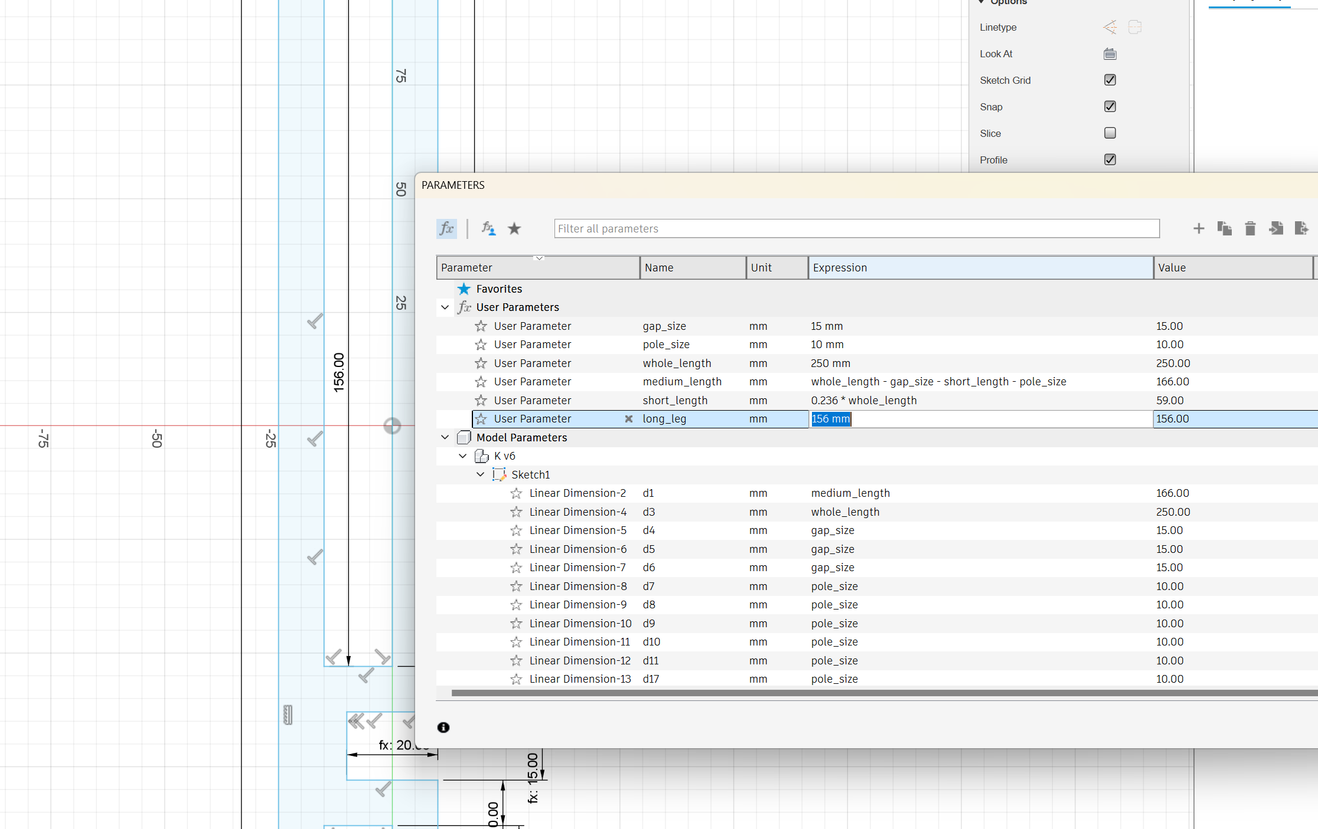The image size is (1318, 829).
Task: Click the Value column header
Action: pyautogui.click(x=1233, y=268)
